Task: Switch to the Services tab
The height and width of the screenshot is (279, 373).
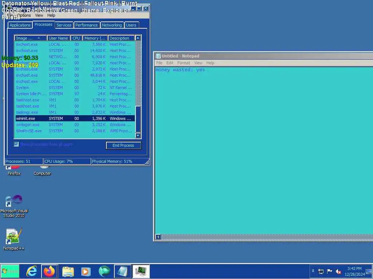Action: click(64, 25)
